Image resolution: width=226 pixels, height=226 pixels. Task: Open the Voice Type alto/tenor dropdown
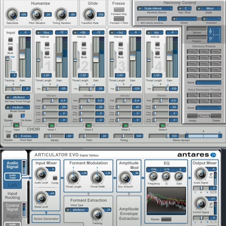77,210
